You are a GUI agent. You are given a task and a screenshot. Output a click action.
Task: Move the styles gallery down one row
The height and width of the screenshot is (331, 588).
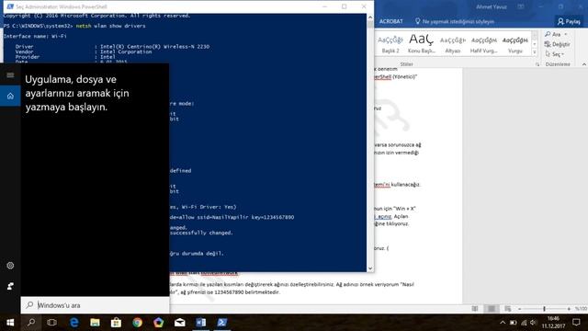click(x=535, y=43)
